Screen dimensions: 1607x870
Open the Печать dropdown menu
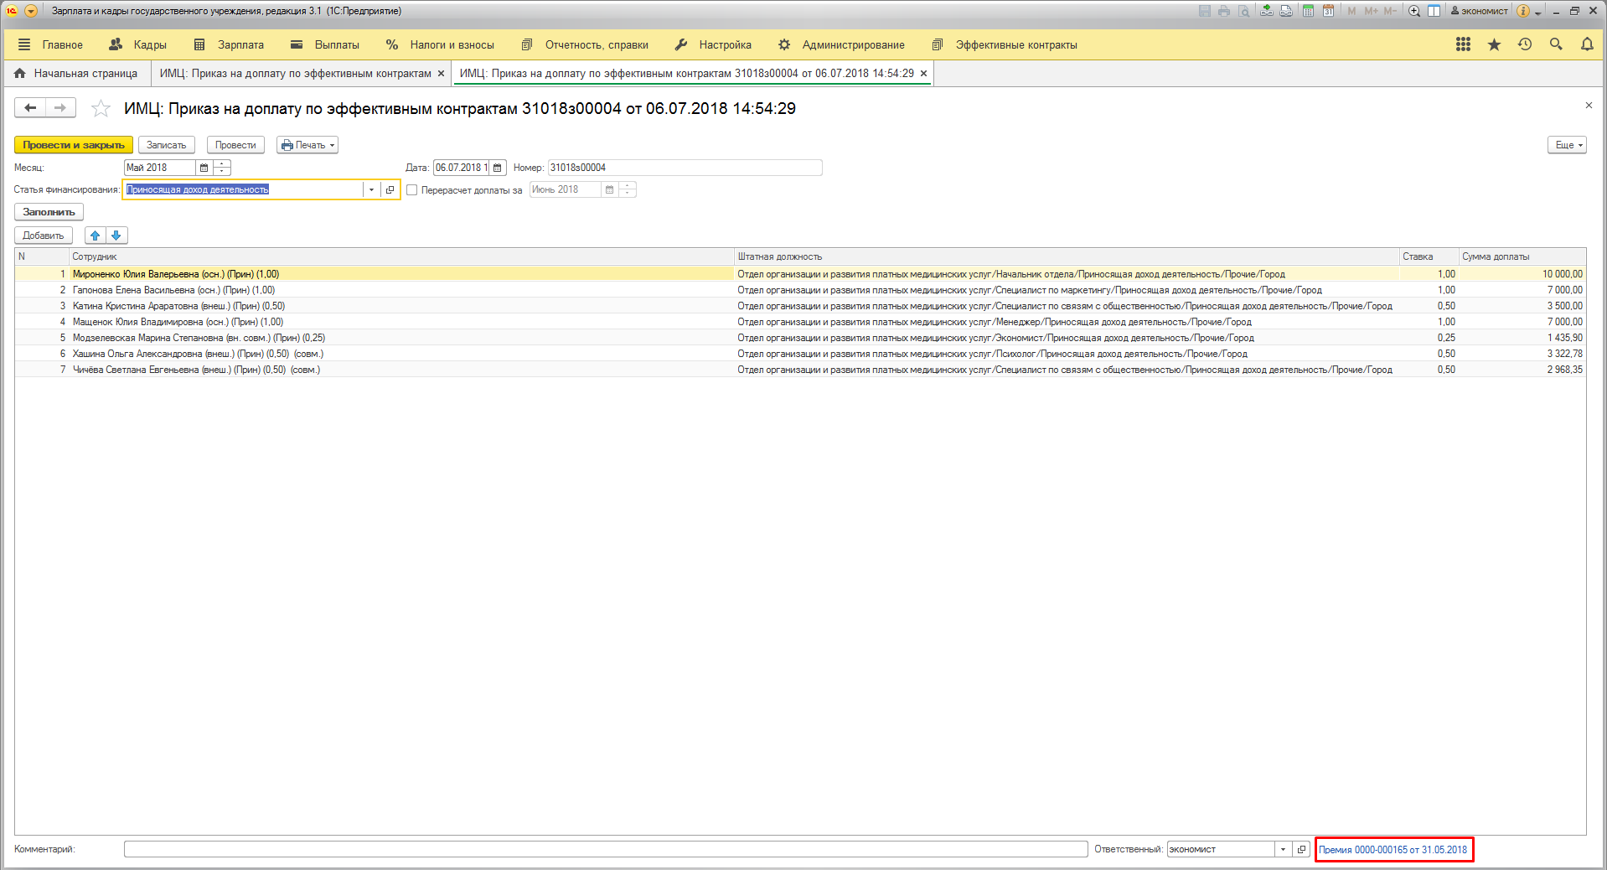(x=307, y=145)
